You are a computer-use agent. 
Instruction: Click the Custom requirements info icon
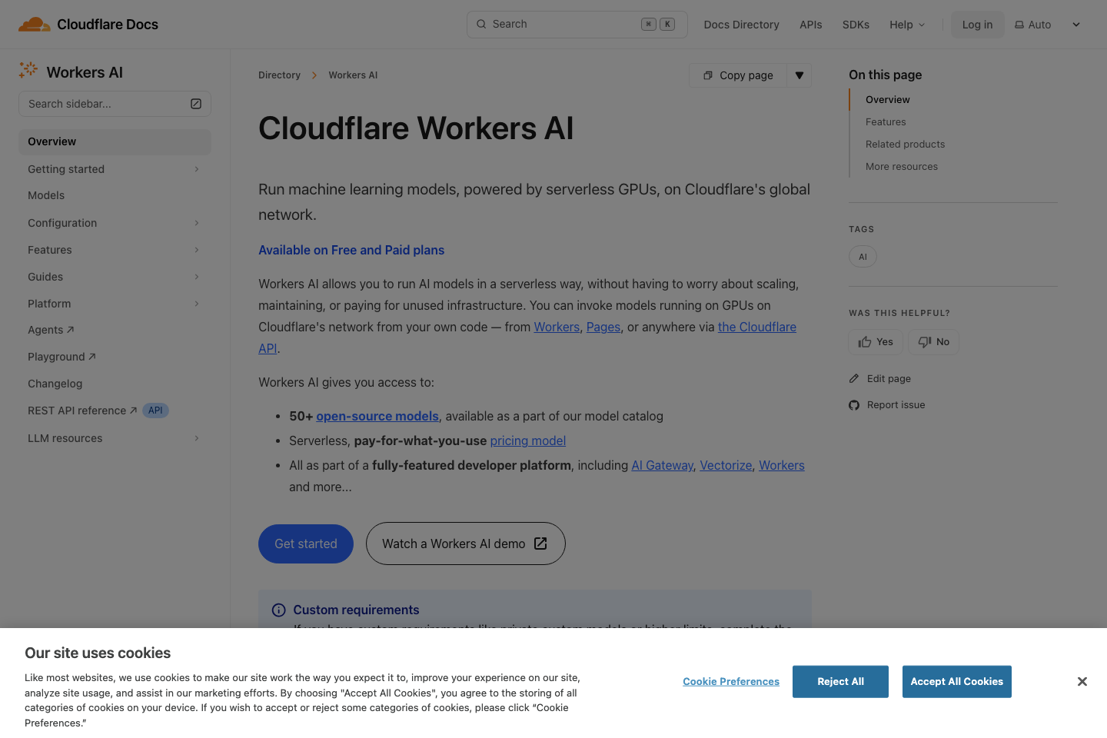pyautogui.click(x=278, y=610)
